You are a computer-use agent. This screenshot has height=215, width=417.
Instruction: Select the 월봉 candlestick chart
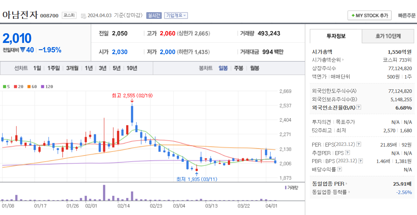click(255, 68)
